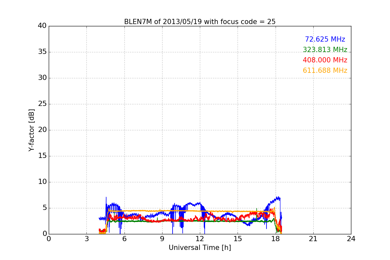Click the y-axis tick label 25
Viewport: 390px width, 260px height.
(42, 104)
